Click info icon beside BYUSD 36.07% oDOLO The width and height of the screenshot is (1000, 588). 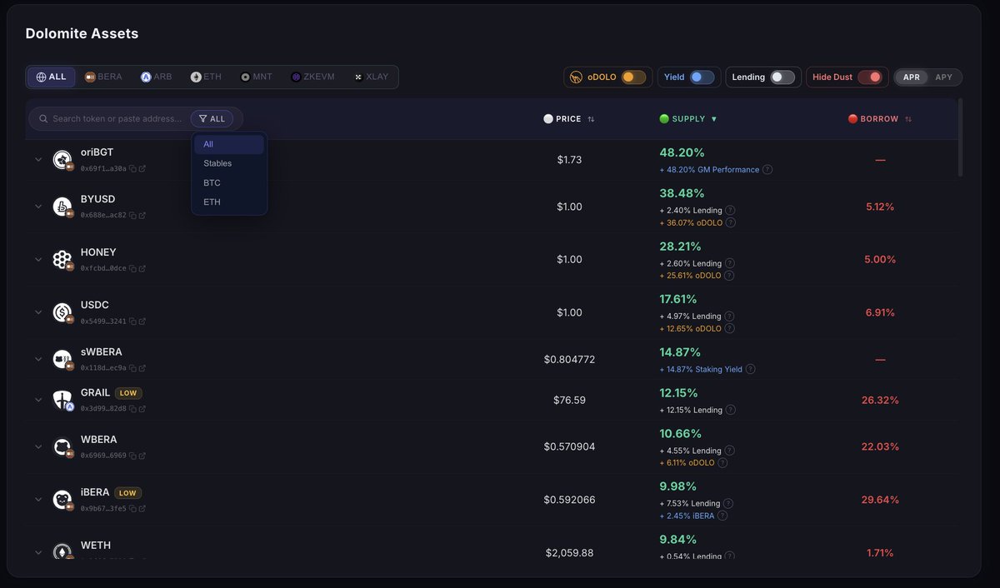(x=731, y=222)
